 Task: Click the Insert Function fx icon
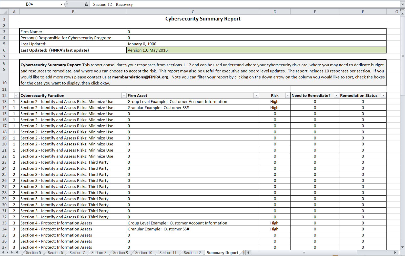click(86, 4)
